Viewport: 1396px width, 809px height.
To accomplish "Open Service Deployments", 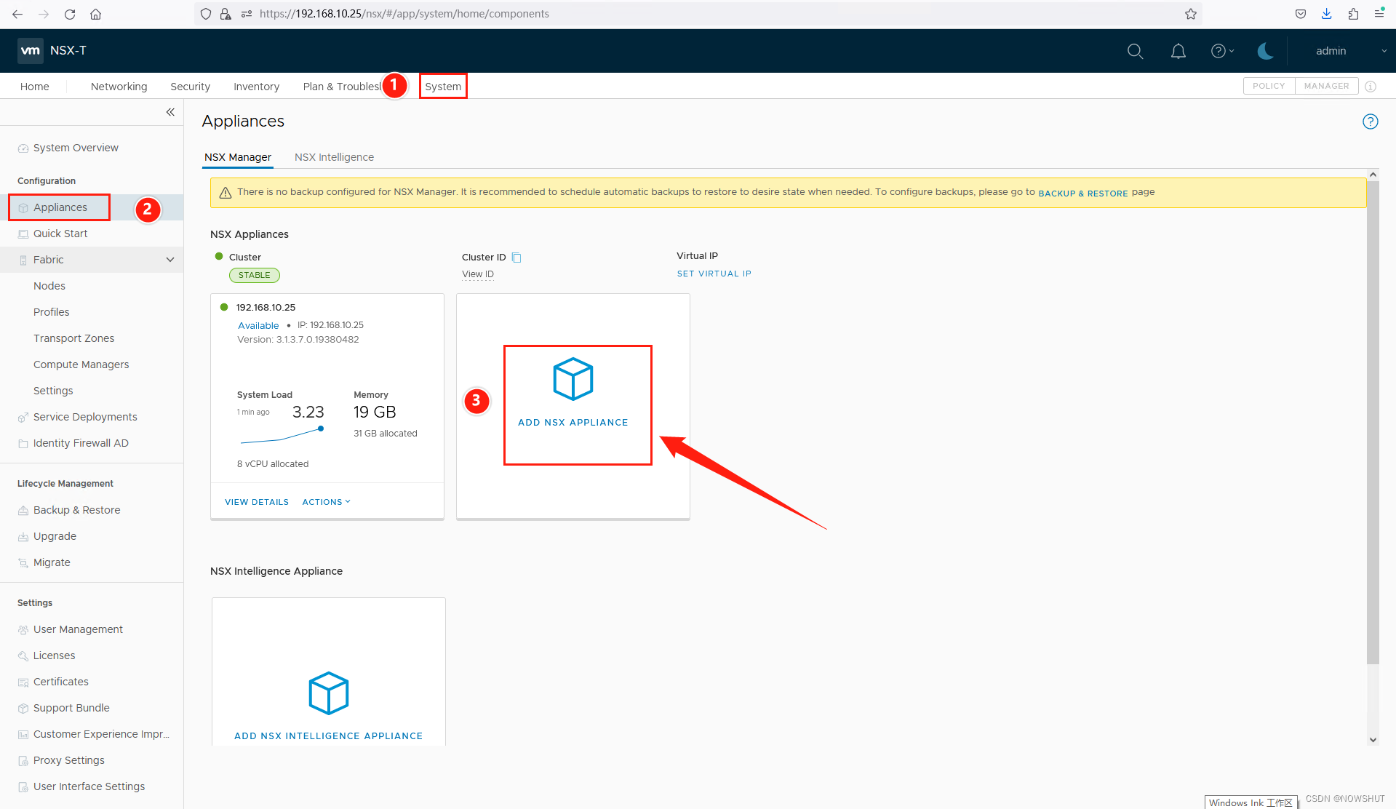I will click(x=85, y=417).
